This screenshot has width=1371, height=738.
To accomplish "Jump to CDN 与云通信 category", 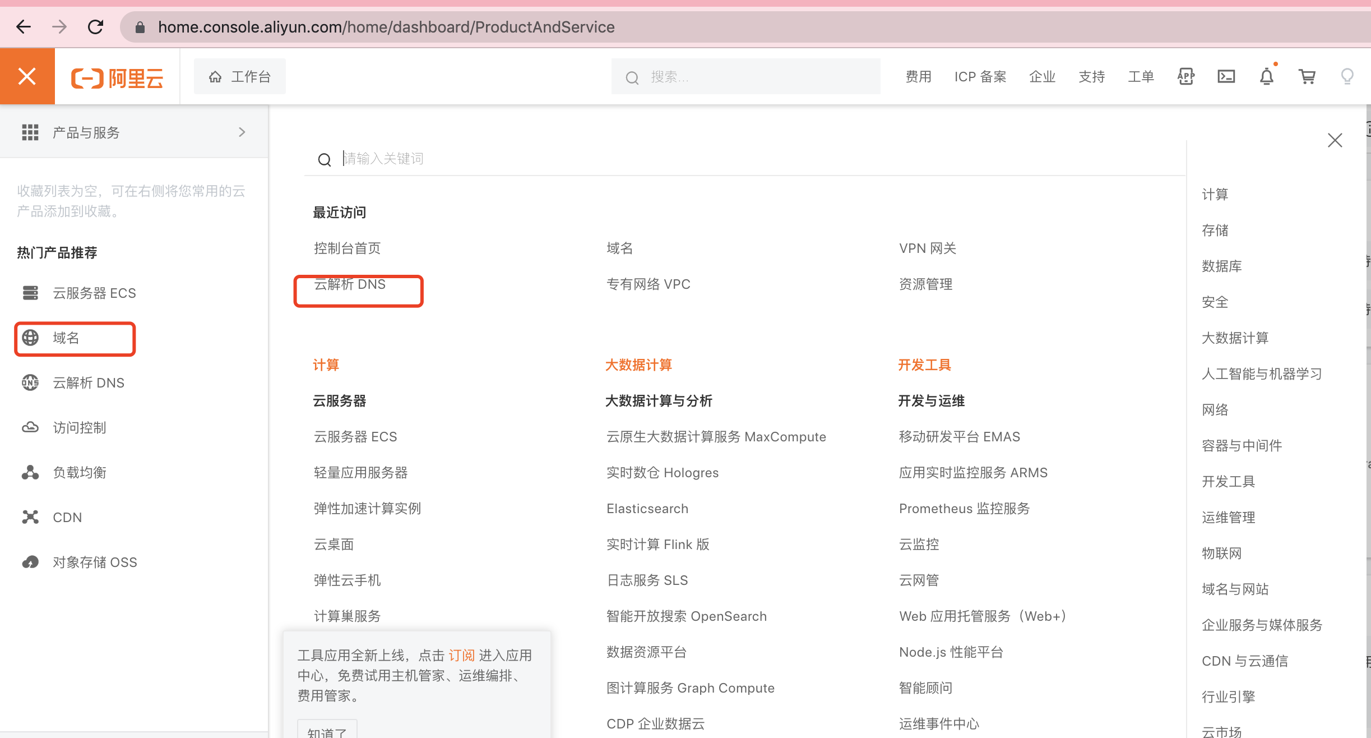I will coord(1244,661).
